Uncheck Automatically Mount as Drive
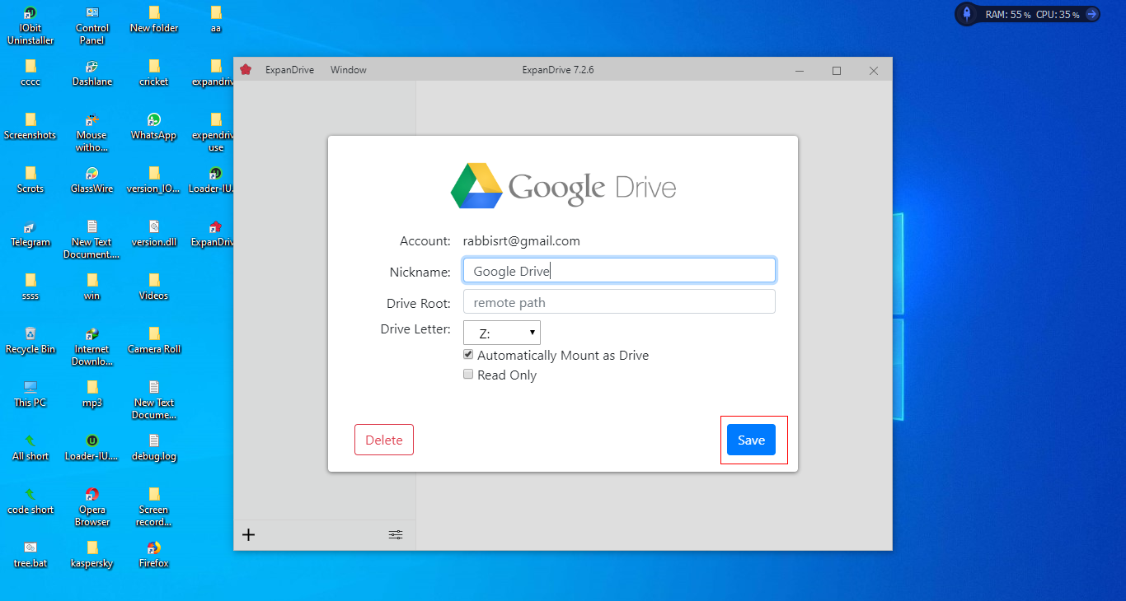 tap(468, 355)
